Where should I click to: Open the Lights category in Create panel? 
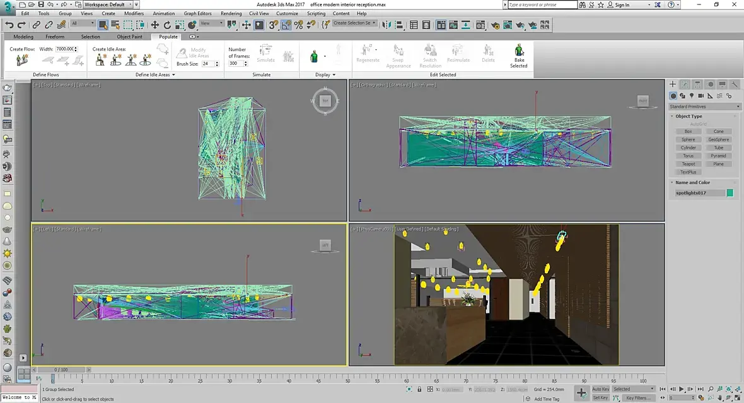(692, 96)
